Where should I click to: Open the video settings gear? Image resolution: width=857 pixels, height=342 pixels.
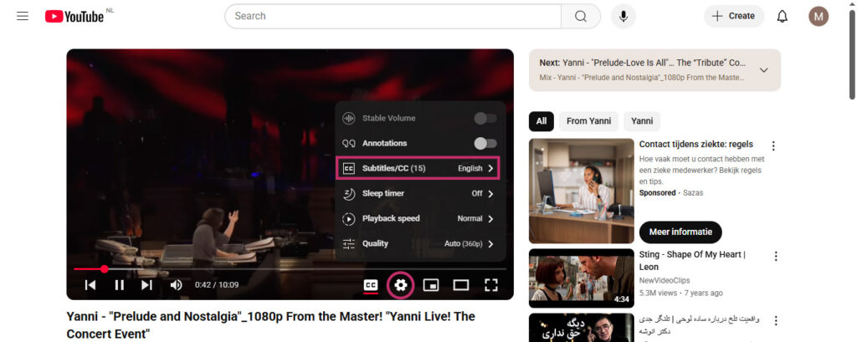401,285
